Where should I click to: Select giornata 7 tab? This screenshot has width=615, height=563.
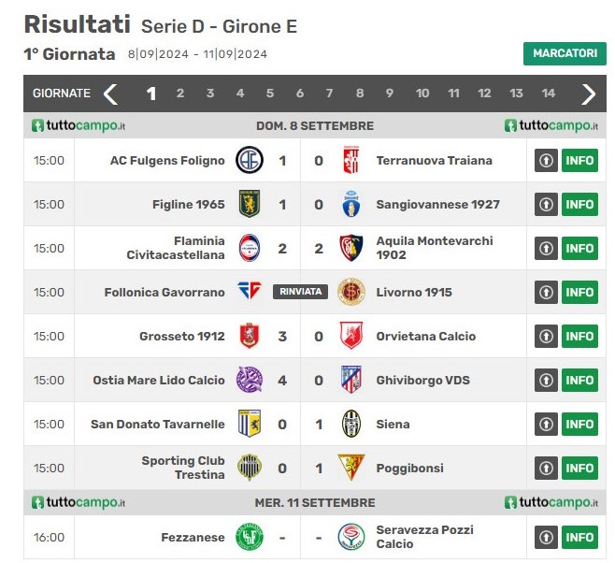(x=329, y=94)
